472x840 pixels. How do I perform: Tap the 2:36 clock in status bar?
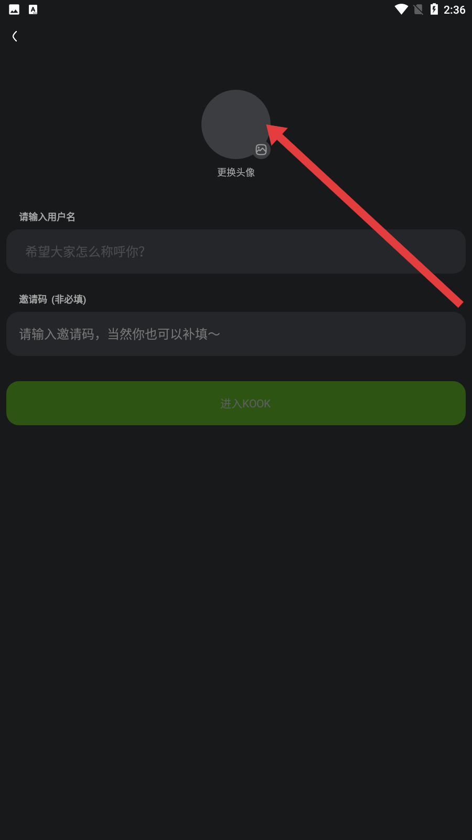454,10
